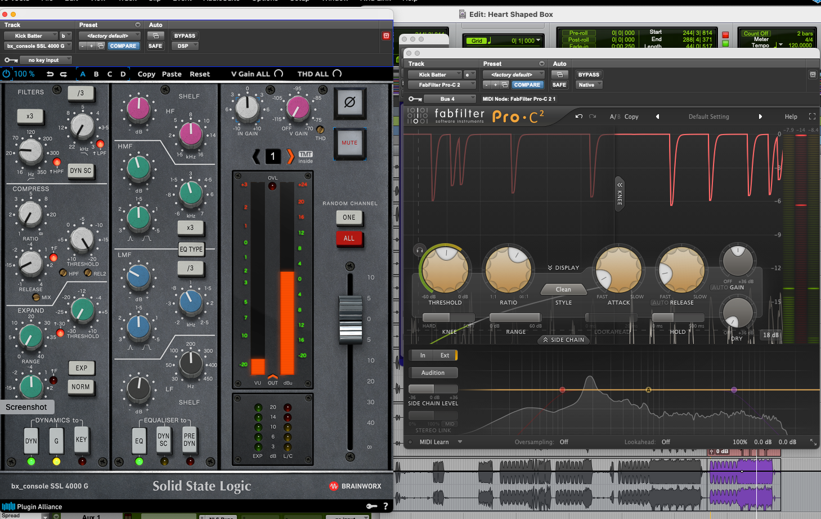821x519 pixels.
Task: Click the KNEE display collapse chevron tab
Action: 620,194
